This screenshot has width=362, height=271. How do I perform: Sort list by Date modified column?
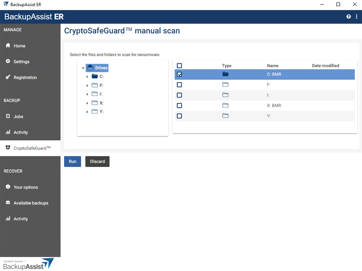coord(325,66)
